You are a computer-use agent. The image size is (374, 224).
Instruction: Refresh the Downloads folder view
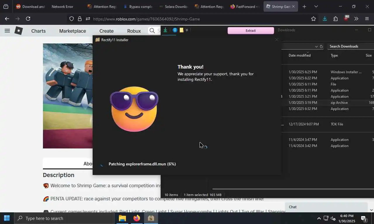coord(321,46)
